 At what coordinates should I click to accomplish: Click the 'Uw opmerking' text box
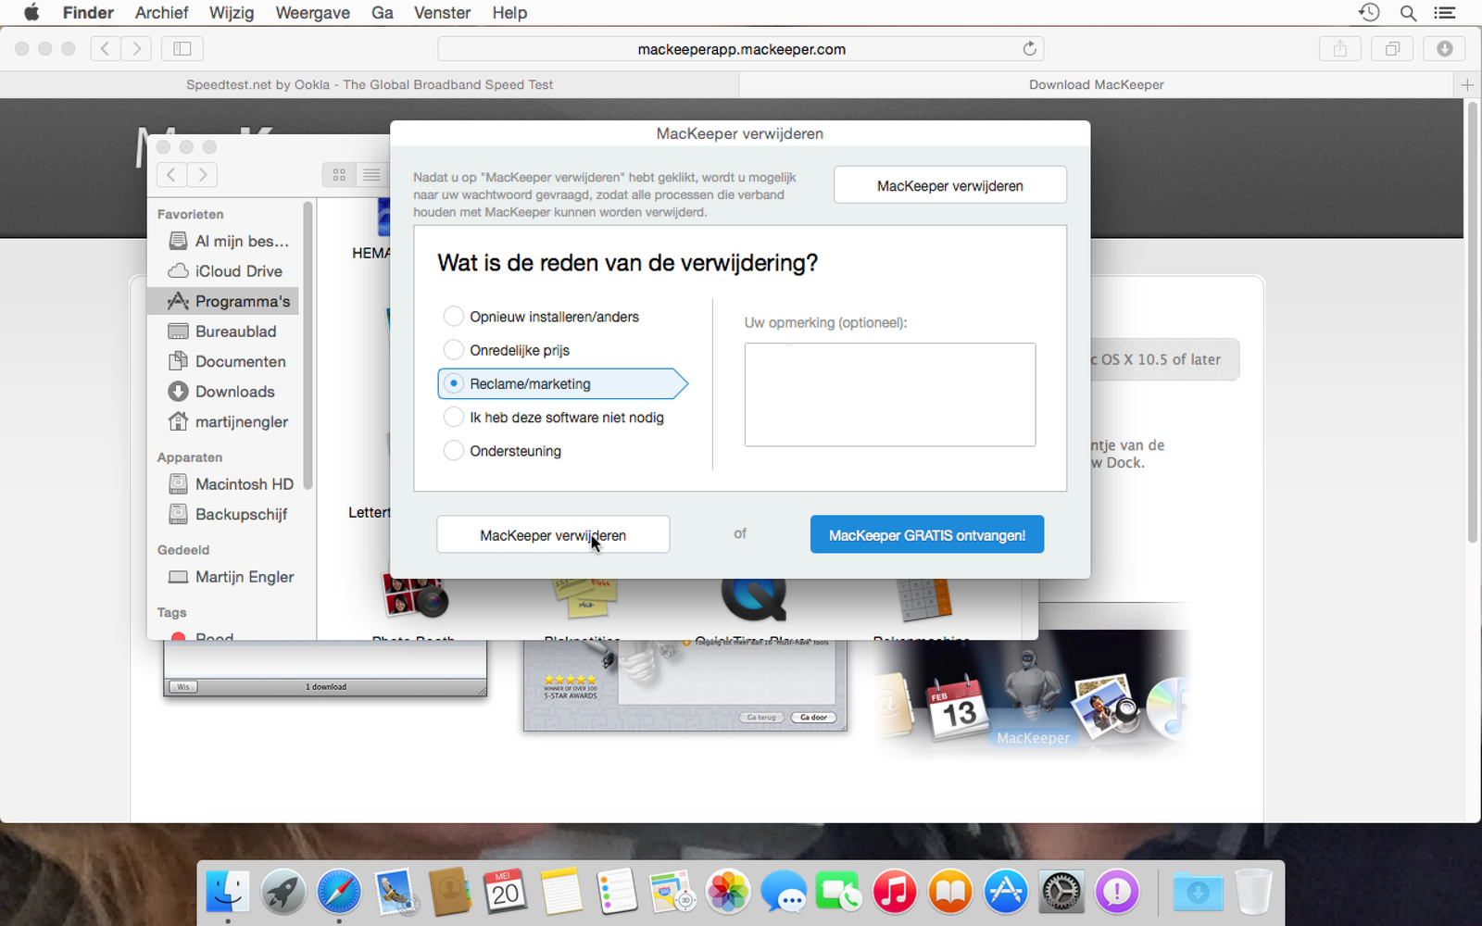coord(890,394)
